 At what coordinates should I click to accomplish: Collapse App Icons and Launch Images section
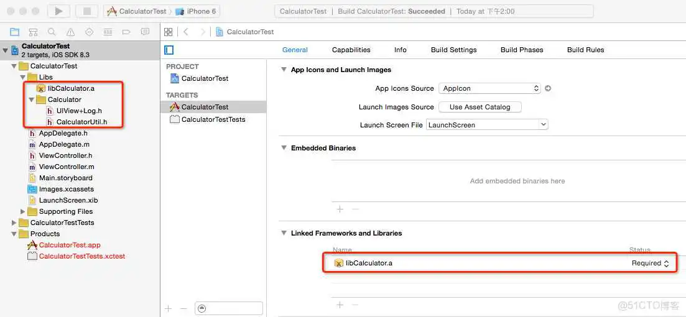point(284,70)
